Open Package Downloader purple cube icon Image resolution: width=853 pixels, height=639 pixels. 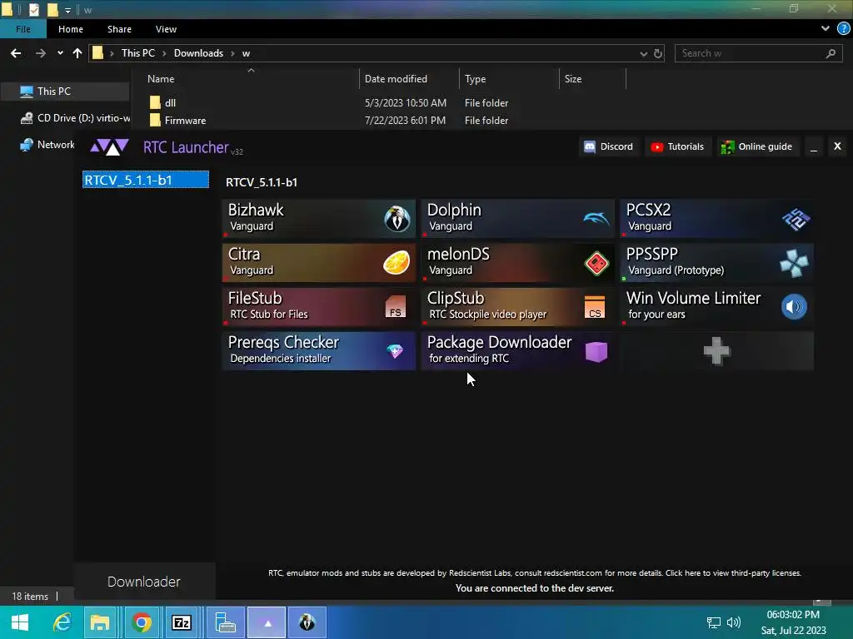click(x=596, y=352)
